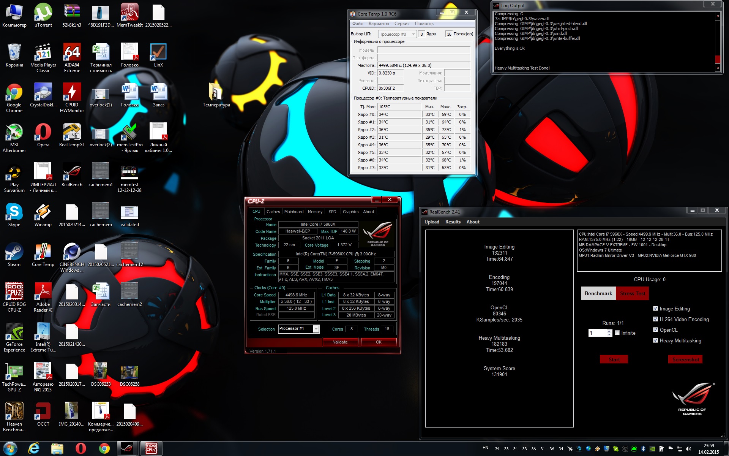729x456 pixels.
Task: Open the CINEBENCH Windows shortcut
Action: click(x=72, y=252)
